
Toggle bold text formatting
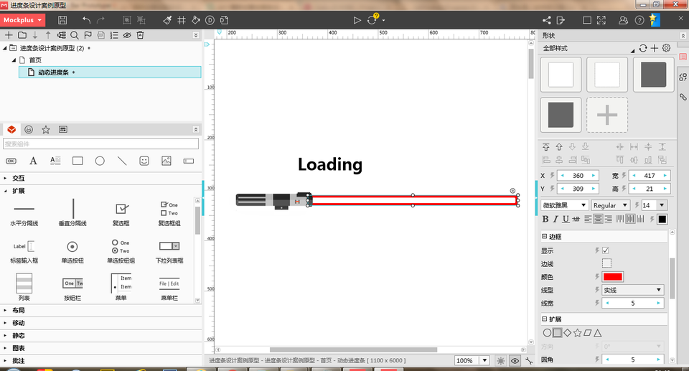tap(545, 219)
